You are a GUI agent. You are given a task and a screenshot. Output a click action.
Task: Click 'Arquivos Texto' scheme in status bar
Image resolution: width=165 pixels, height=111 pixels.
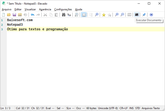(x=151, y=108)
